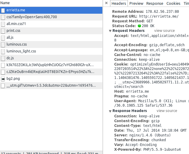Click the dc.js file icon
189x154 pixels.
[3, 58]
